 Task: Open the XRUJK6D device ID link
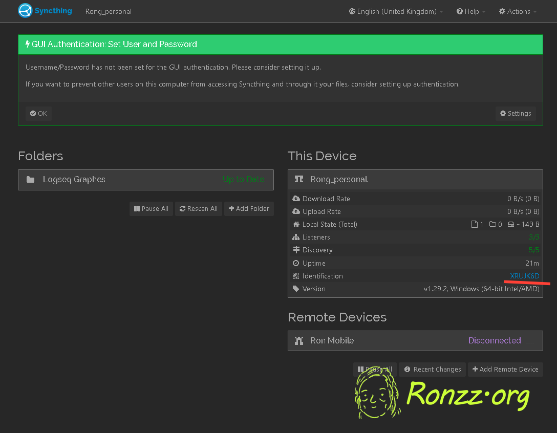click(x=525, y=276)
